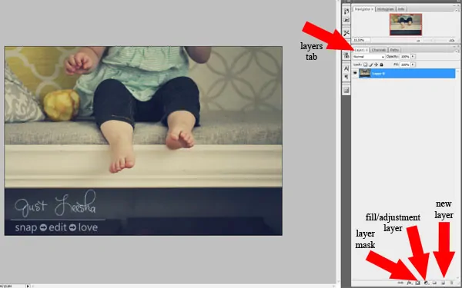Toggle the lock all padlock

click(382, 65)
